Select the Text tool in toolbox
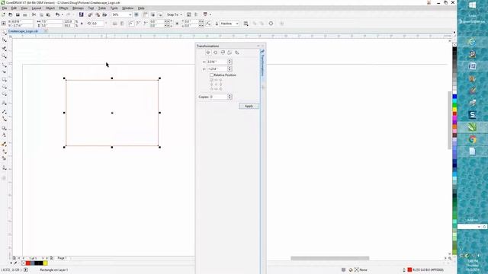The height and width of the screenshot is (274, 488). [4, 103]
